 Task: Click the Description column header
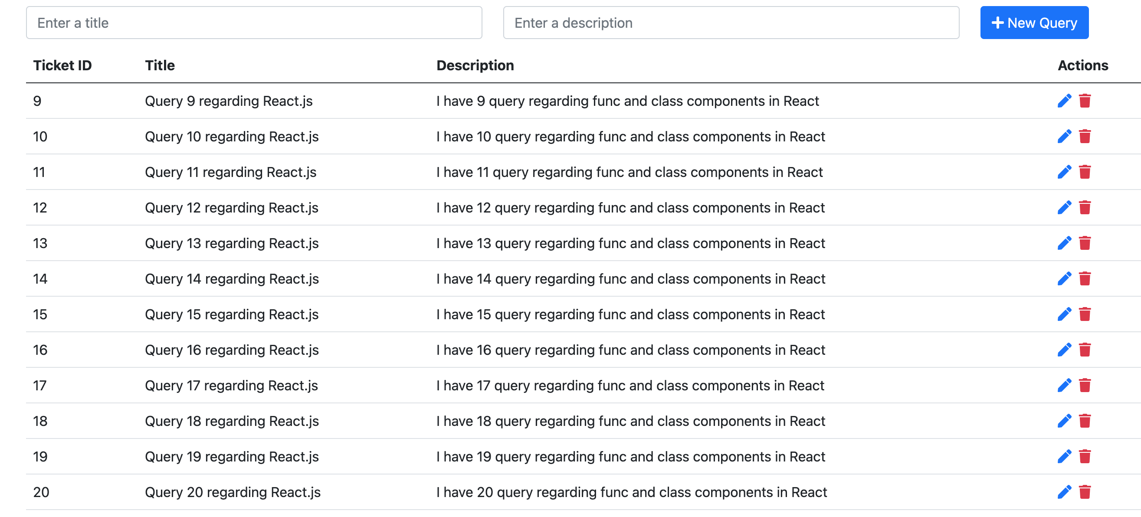475,65
